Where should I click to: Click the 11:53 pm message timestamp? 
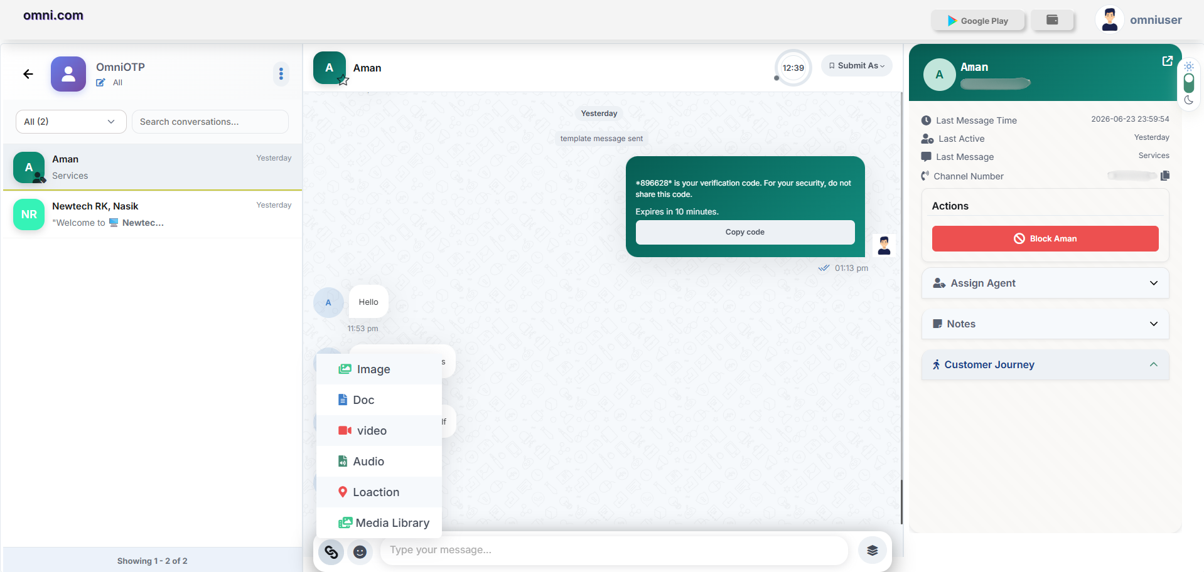(x=363, y=329)
